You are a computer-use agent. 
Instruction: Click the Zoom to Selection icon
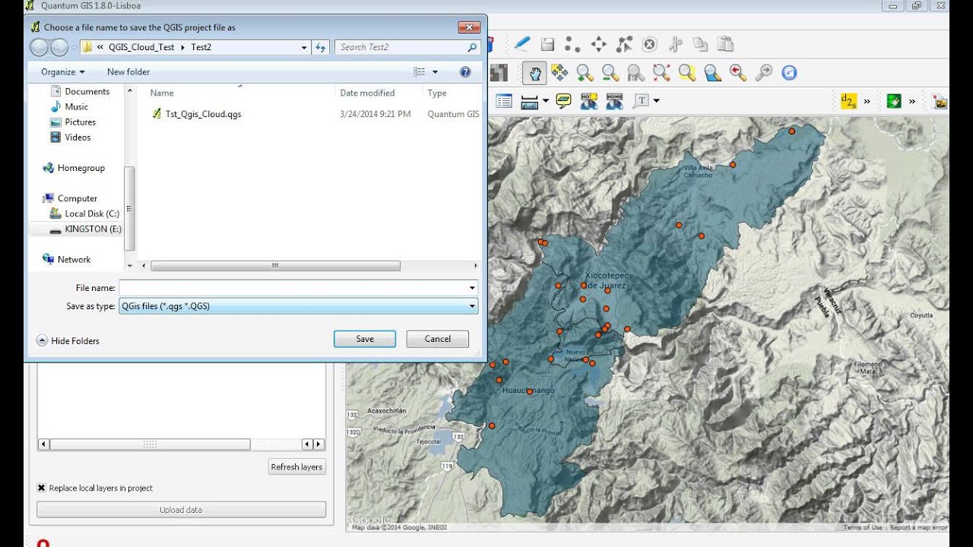pyautogui.click(x=687, y=72)
